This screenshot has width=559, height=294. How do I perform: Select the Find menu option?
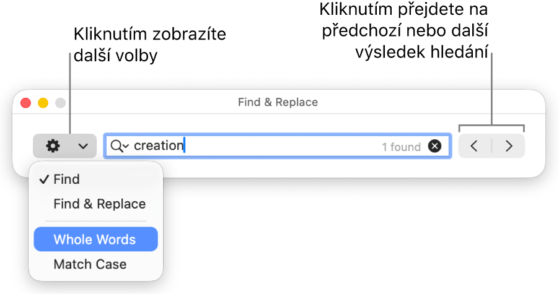(67, 179)
